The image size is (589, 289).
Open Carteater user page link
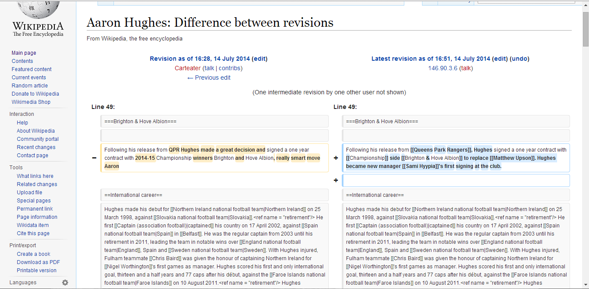coord(188,68)
